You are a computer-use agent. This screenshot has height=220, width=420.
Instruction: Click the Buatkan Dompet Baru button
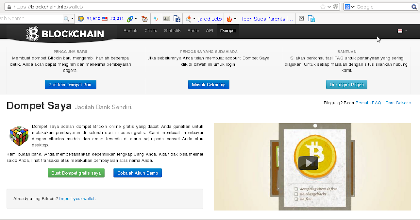71,85
